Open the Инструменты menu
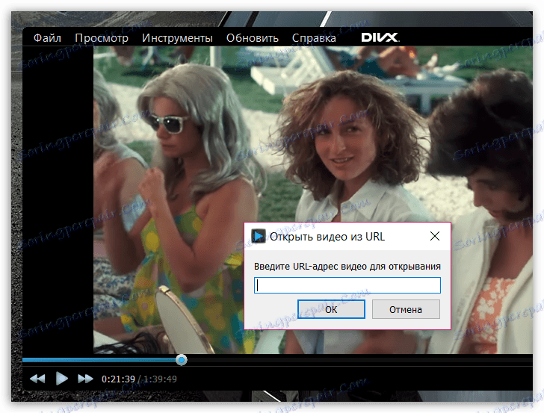The image size is (544, 413). (x=177, y=38)
